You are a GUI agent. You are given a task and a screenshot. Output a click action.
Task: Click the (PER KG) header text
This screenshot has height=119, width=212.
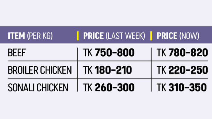pyautogui.click(x=40, y=36)
